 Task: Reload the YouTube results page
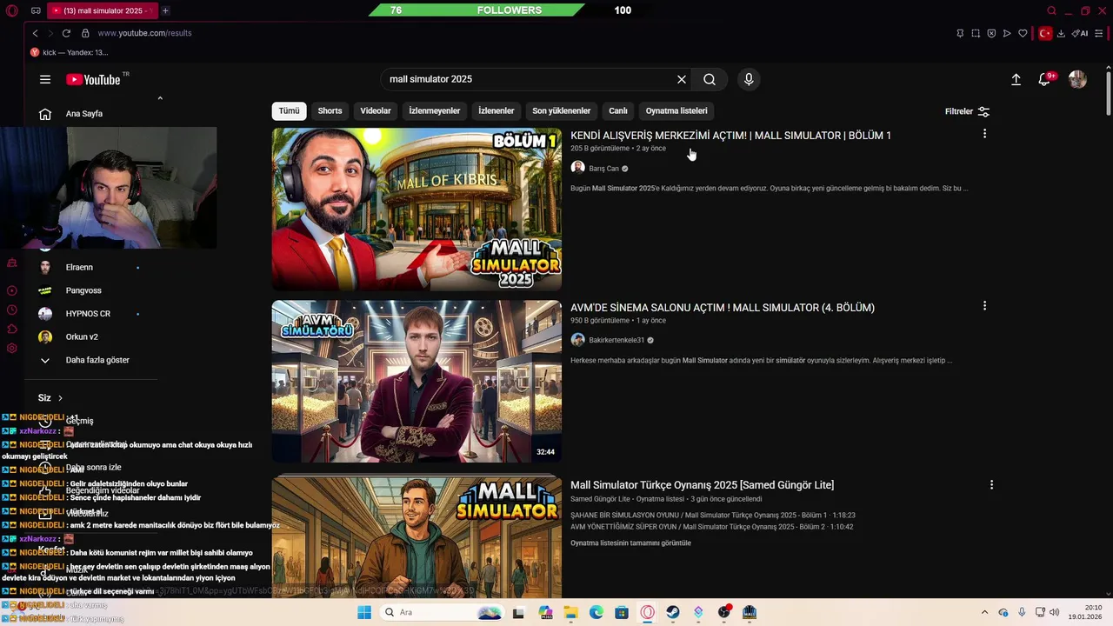[x=66, y=33]
